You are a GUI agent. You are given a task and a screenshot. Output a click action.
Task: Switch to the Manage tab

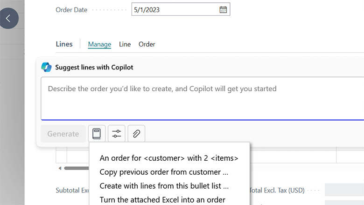99,44
